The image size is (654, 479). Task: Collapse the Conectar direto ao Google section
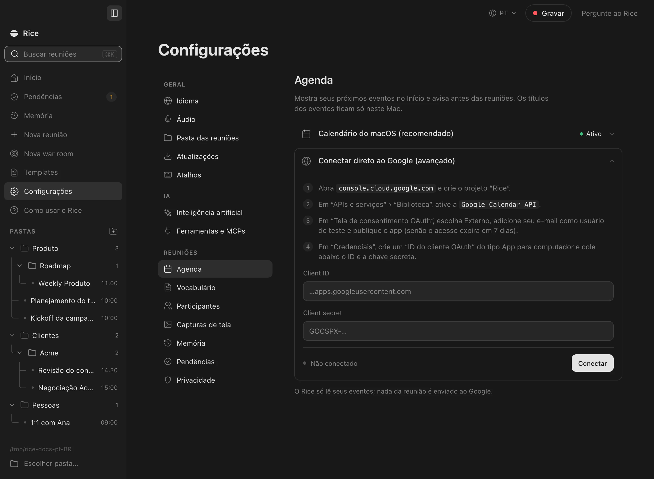tap(612, 161)
